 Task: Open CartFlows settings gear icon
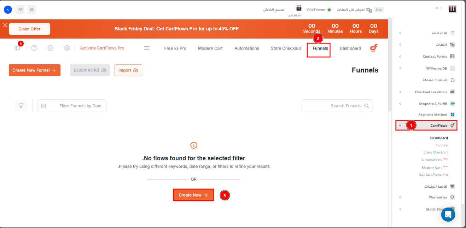click(67, 48)
